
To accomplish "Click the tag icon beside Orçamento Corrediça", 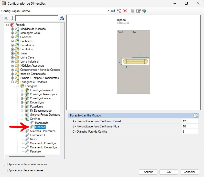I will 27,143.
